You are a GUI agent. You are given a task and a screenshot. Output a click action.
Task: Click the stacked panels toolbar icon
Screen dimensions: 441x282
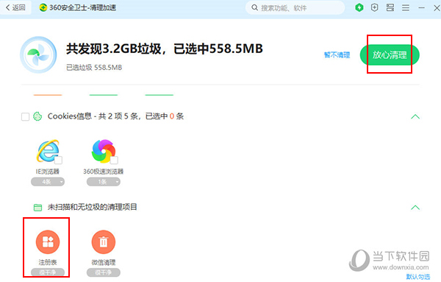tap(390, 7)
